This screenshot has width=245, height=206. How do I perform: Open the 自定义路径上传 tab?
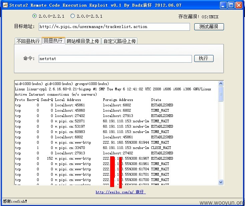(119, 41)
